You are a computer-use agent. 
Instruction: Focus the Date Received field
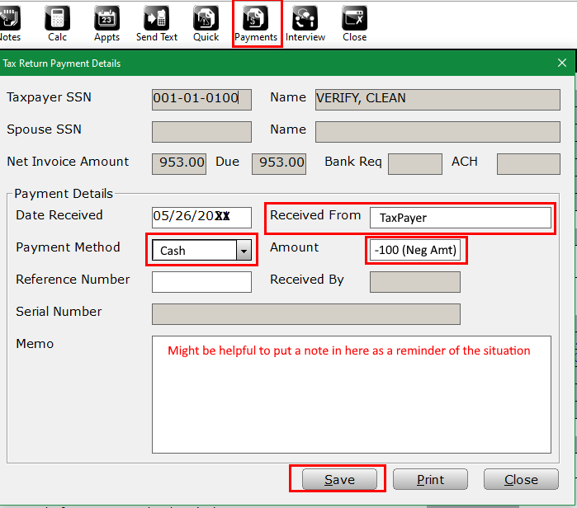pyautogui.click(x=201, y=216)
